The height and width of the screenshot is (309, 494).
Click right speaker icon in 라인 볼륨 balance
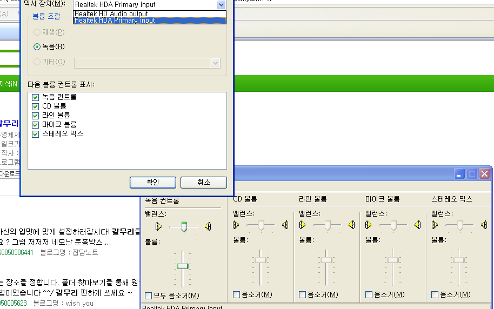pos(352,225)
